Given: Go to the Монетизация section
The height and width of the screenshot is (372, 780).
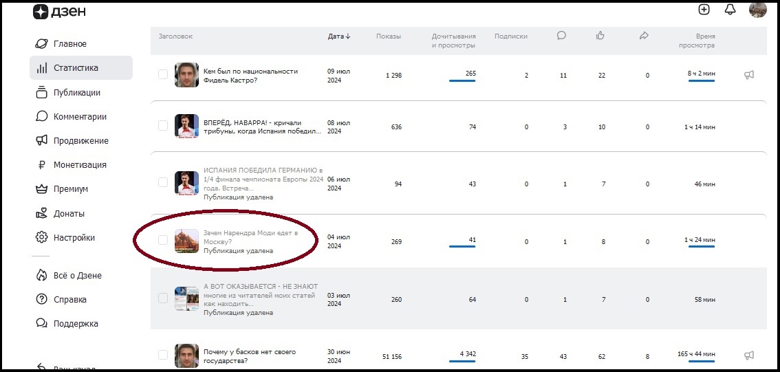Looking at the screenshot, I should click(80, 164).
